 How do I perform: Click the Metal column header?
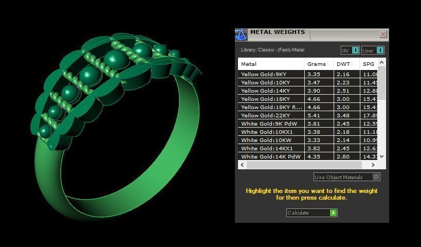tap(271, 64)
